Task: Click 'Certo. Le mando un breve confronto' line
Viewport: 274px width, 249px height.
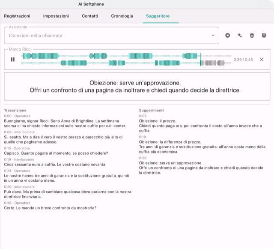Action: click(x=50, y=208)
